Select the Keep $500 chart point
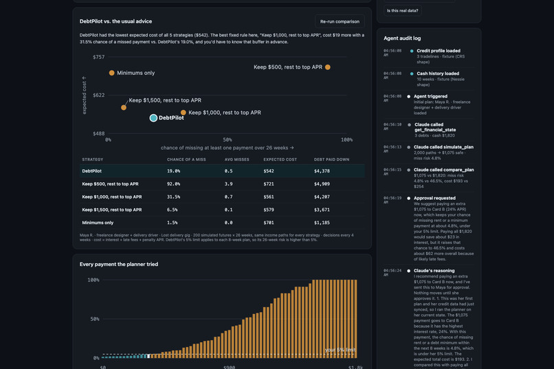This screenshot has width=554, height=369. [x=328, y=67]
